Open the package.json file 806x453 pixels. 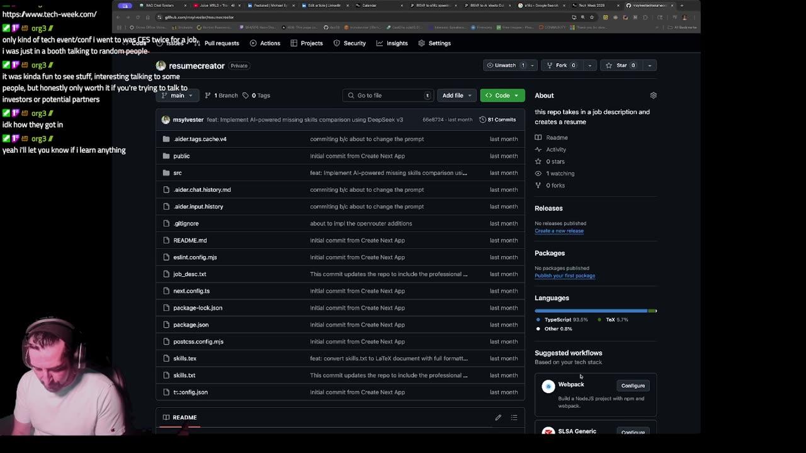pyautogui.click(x=191, y=325)
